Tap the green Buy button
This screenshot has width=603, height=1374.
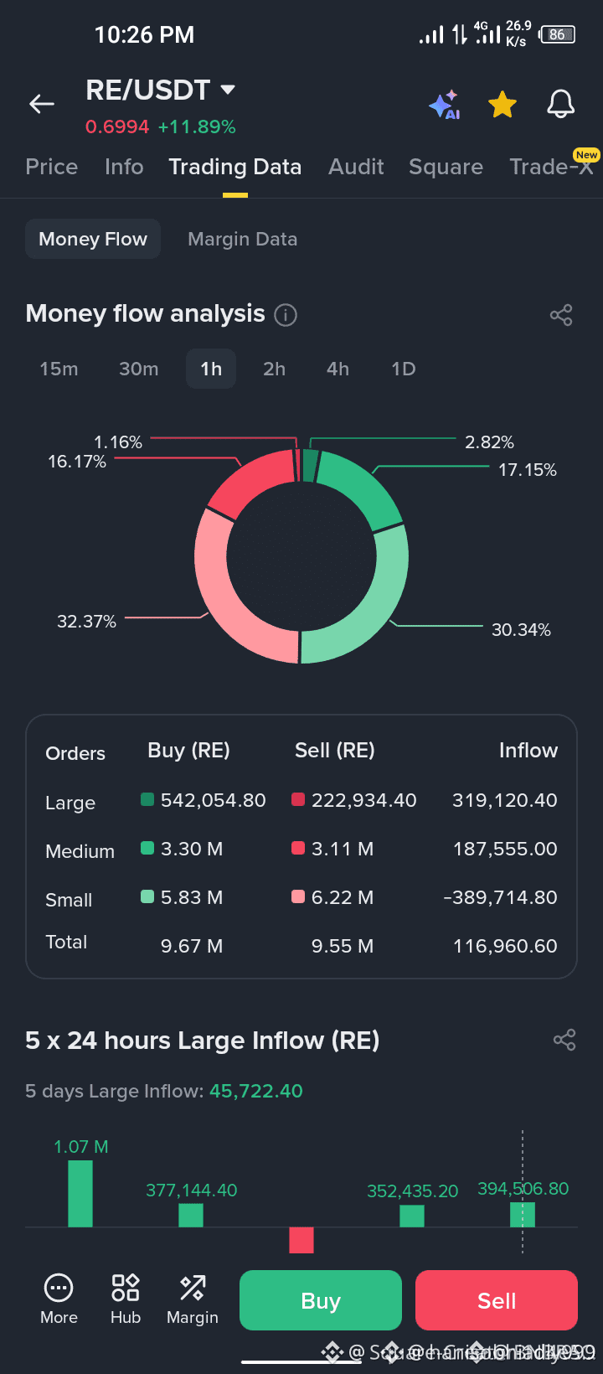321,1300
